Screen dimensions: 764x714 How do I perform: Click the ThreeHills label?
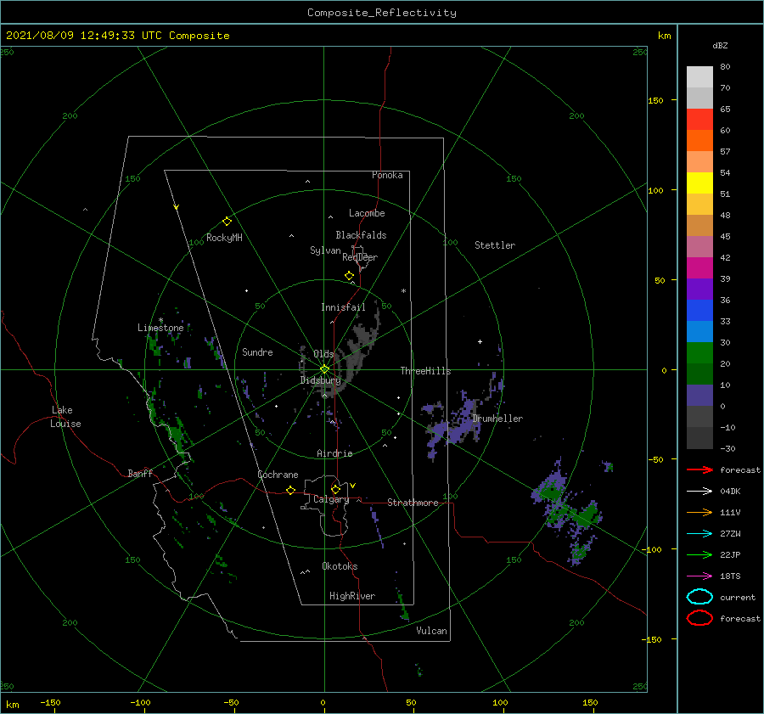(425, 371)
